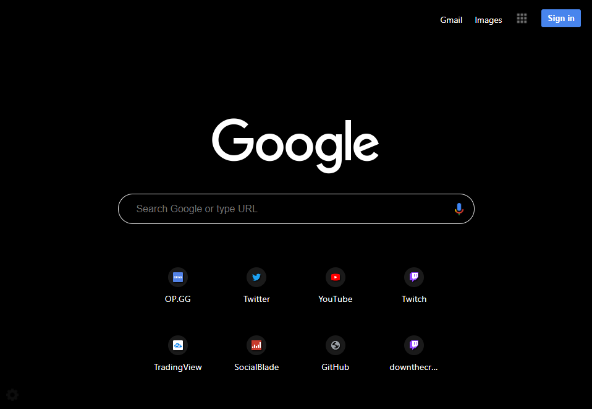This screenshot has width=592, height=409.
Task: Go to Gmail link
Action: pyautogui.click(x=451, y=20)
